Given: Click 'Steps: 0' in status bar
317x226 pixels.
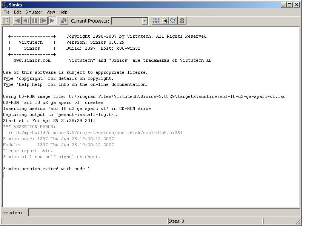Looking at the screenshot, I should click(176, 221).
